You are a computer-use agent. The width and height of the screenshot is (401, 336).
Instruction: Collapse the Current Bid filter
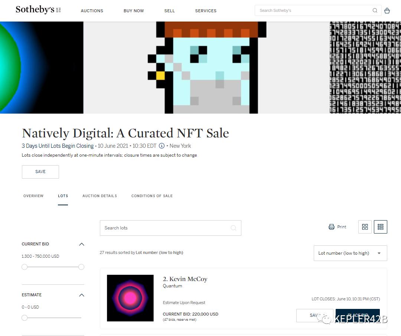pyautogui.click(x=82, y=244)
